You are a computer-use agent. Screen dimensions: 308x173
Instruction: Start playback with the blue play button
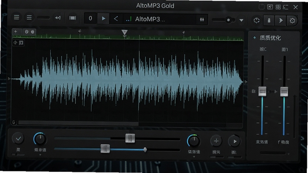pos(103,18)
